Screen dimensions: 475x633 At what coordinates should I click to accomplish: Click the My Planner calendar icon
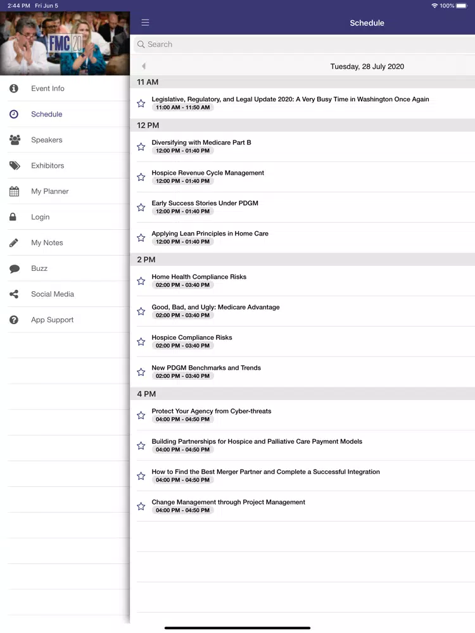[14, 191]
